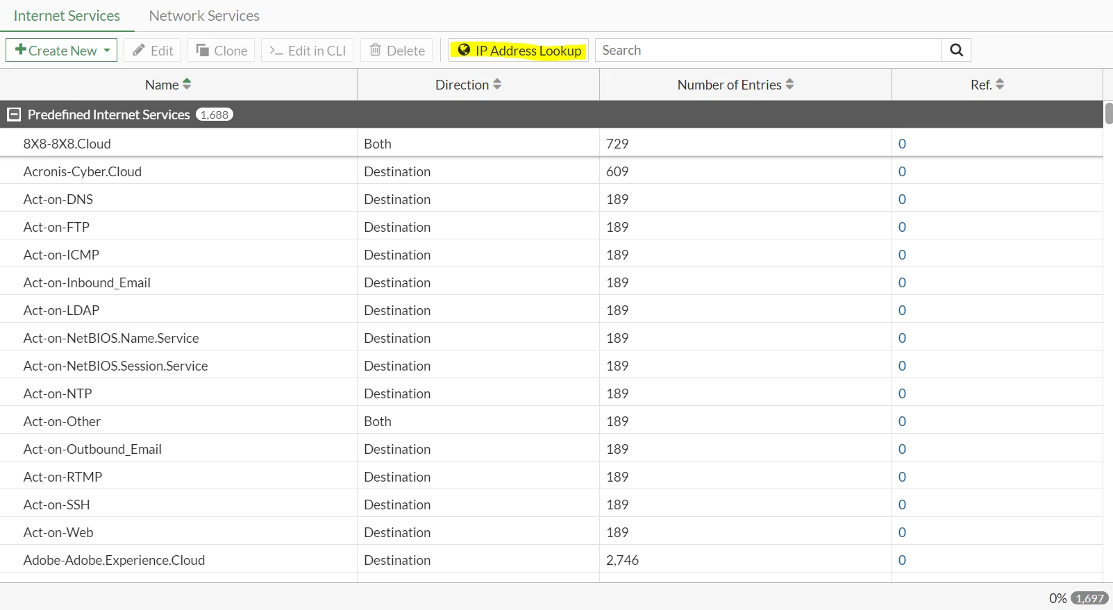
Task: Open Ref. link for Act-on-ICMP
Action: coord(902,255)
